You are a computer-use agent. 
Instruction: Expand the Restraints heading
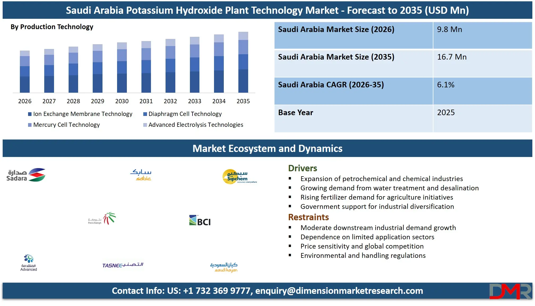point(308,217)
